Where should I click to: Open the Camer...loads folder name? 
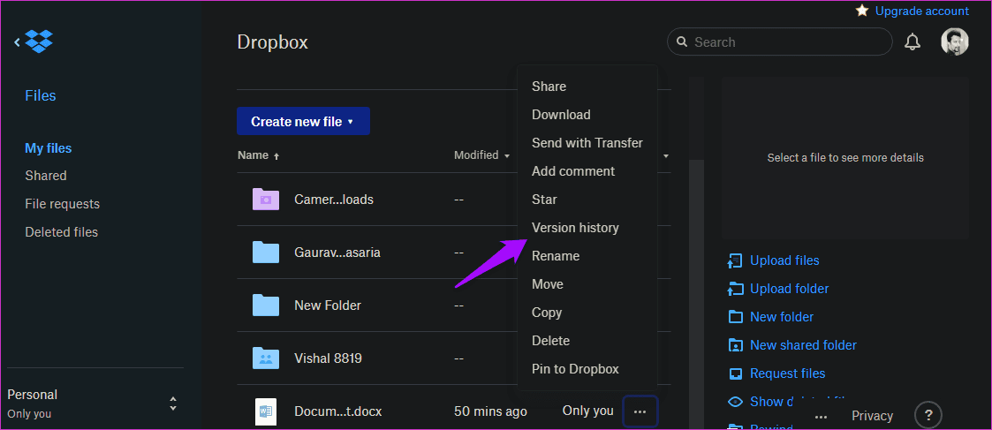point(334,200)
